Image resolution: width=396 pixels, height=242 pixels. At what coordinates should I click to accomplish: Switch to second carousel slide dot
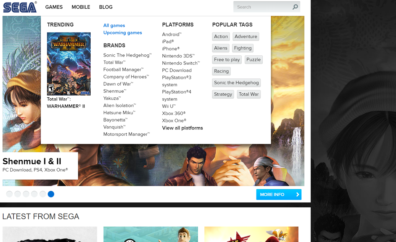18,194
